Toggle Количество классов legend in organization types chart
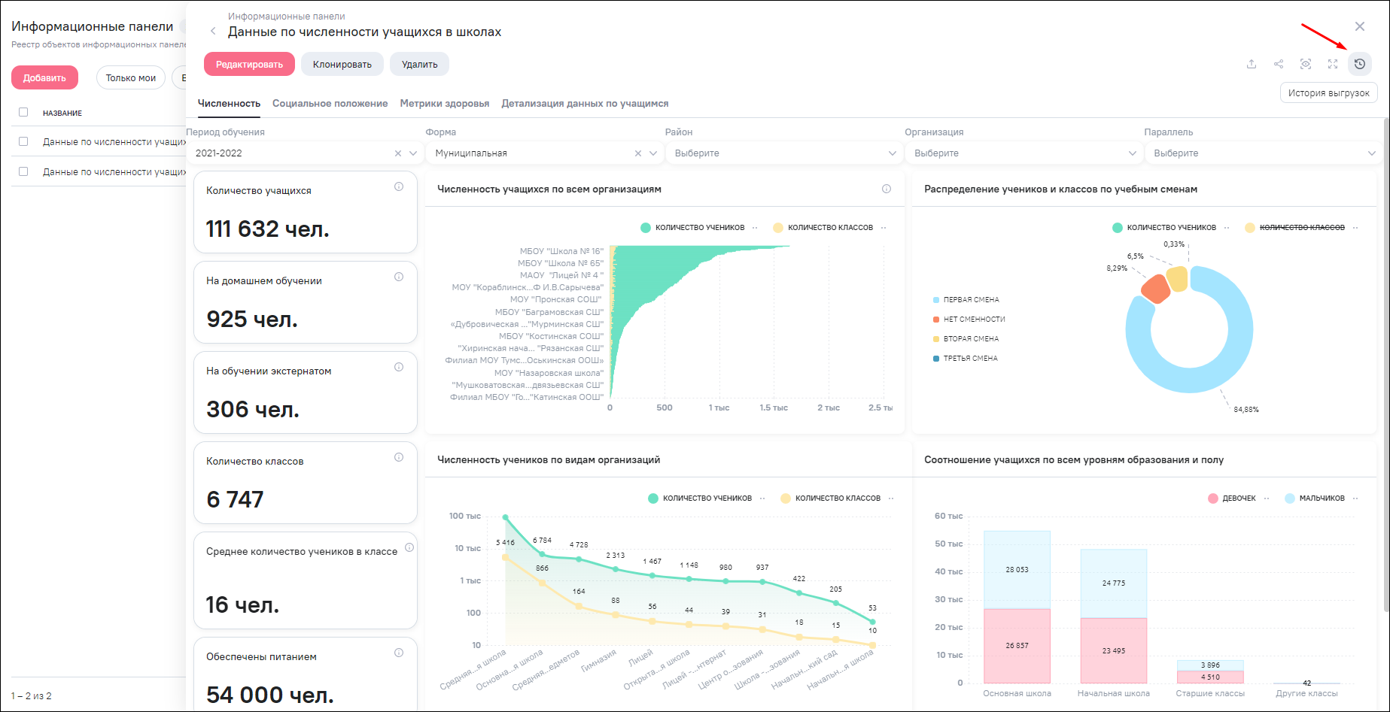Image resolution: width=1390 pixels, height=712 pixels. (831, 498)
